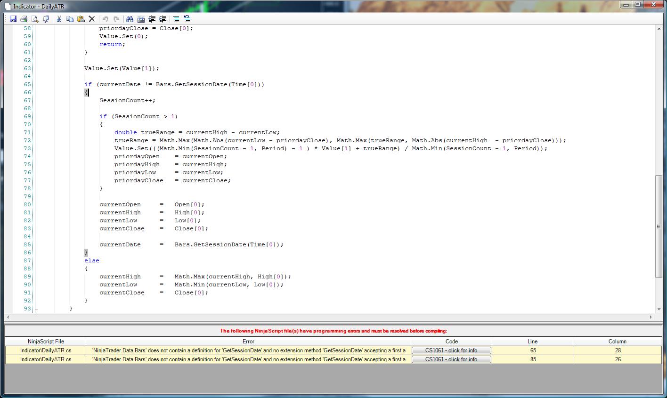The image size is (667, 398).
Task: Click 'if (SessionCount > 1)' on line 69
Action: click(x=138, y=116)
